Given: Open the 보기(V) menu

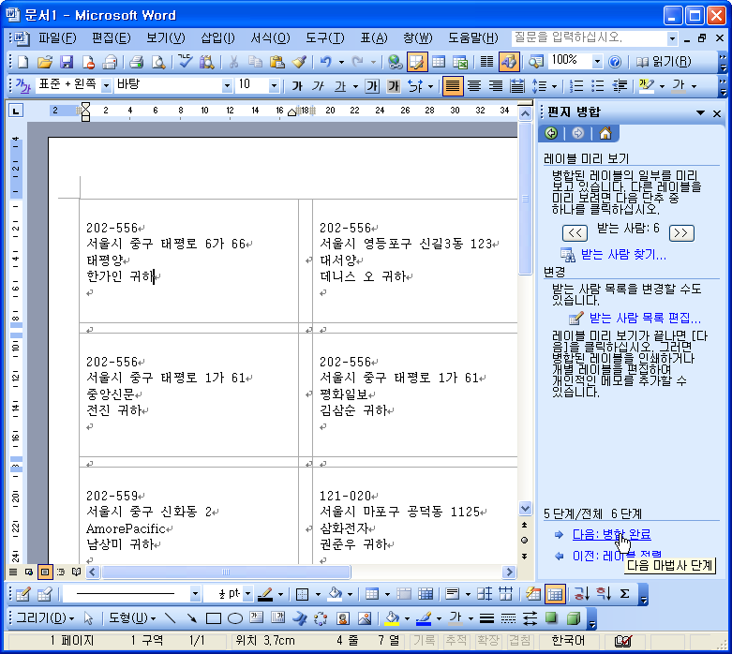Looking at the screenshot, I should click(165, 37).
